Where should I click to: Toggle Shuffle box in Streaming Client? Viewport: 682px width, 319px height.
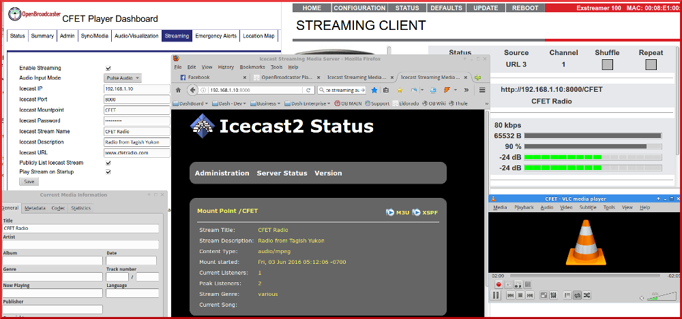(607, 65)
